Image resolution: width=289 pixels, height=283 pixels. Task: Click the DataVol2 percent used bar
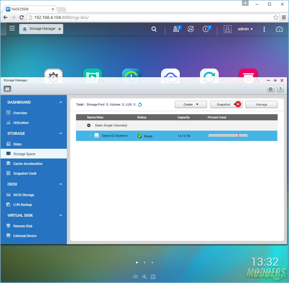click(x=228, y=135)
